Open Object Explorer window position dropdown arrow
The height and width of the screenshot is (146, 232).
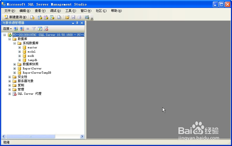coord(73,23)
